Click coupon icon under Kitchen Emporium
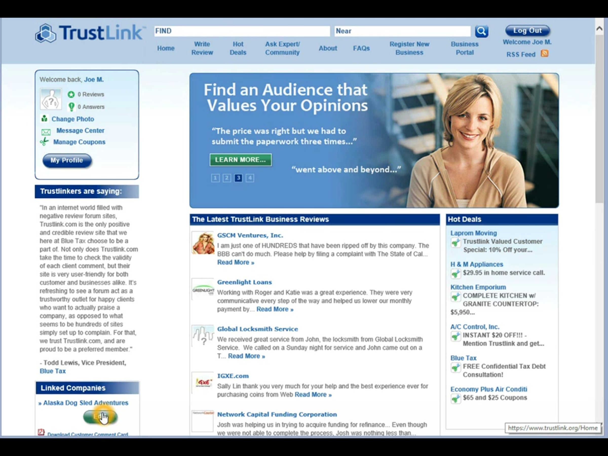This screenshot has height=456, width=608. point(455,297)
